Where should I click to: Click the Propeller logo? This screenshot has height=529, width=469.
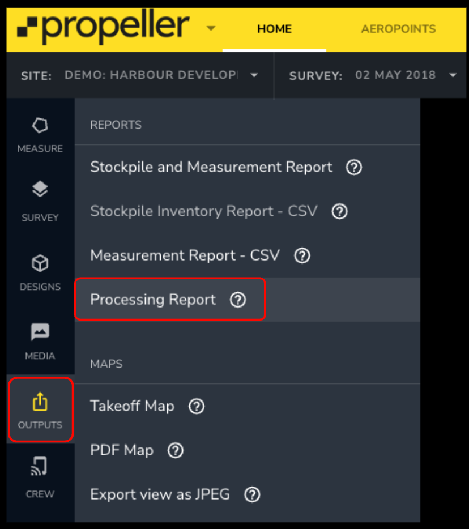[103, 28]
